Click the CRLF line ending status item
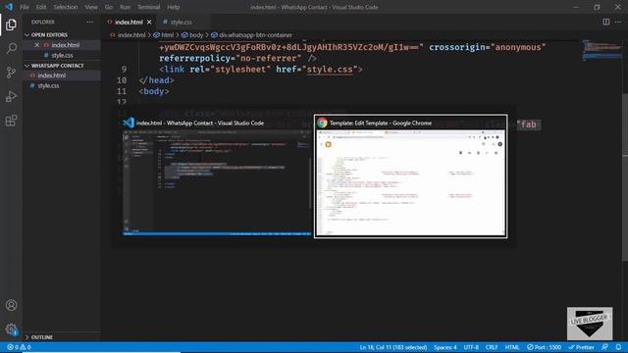Viewport: 628px width, 353px height. tap(492, 347)
